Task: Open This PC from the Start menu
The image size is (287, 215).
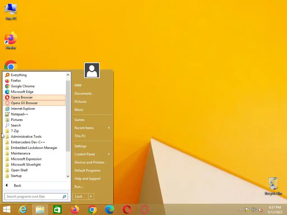Action: (x=92, y=136)
